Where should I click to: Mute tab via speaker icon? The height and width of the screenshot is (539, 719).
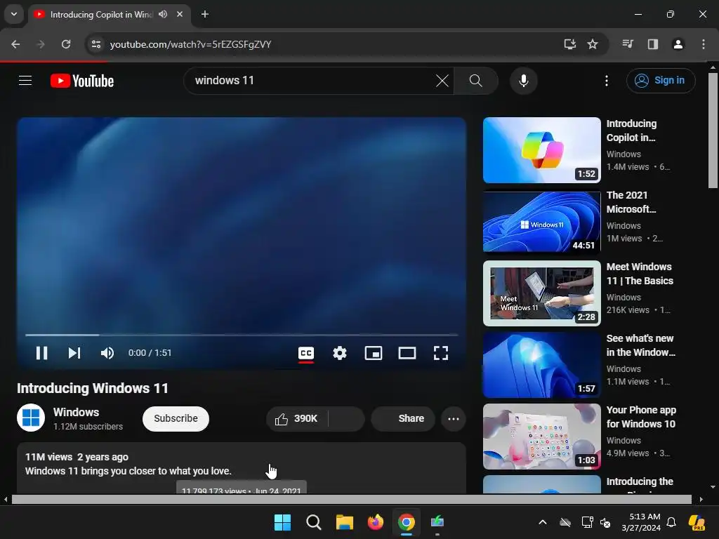(163, 14)
